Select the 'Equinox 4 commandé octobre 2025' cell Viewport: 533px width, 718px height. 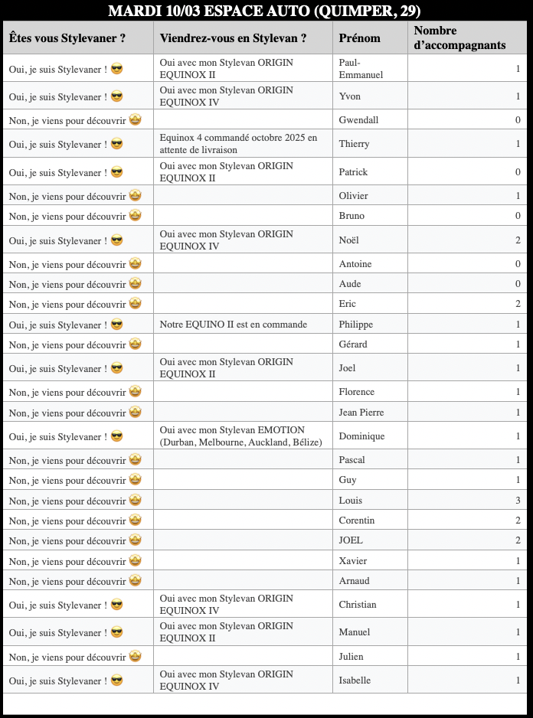pyautogui.click(x=238, y=144)
